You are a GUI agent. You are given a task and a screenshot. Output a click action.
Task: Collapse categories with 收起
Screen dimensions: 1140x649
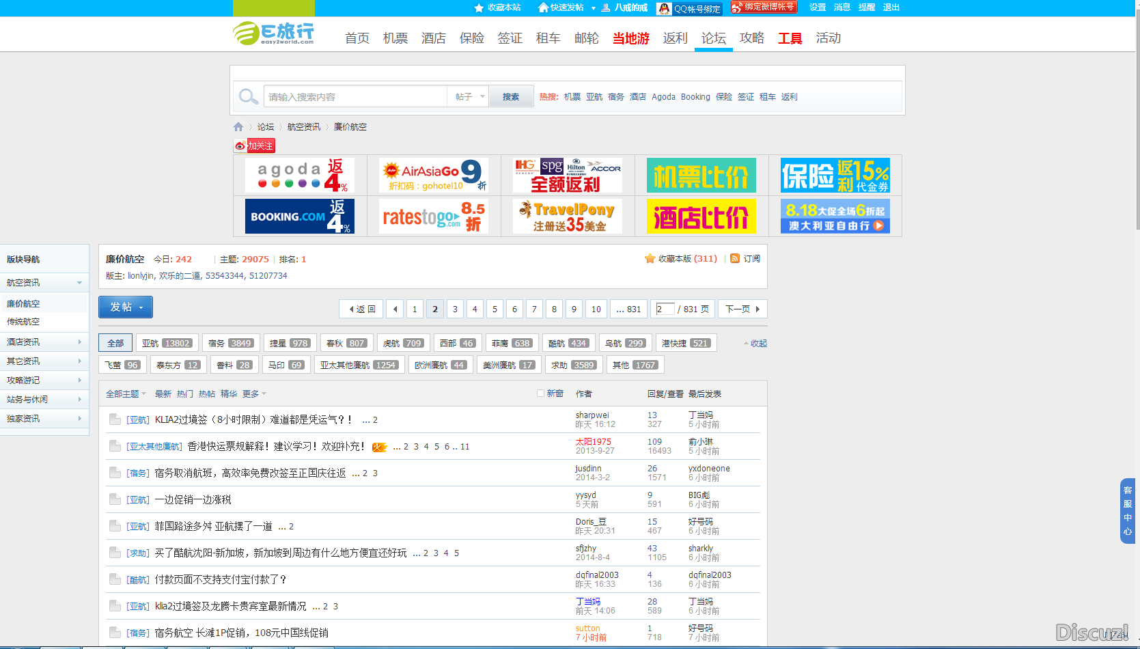tap(755, 343)
